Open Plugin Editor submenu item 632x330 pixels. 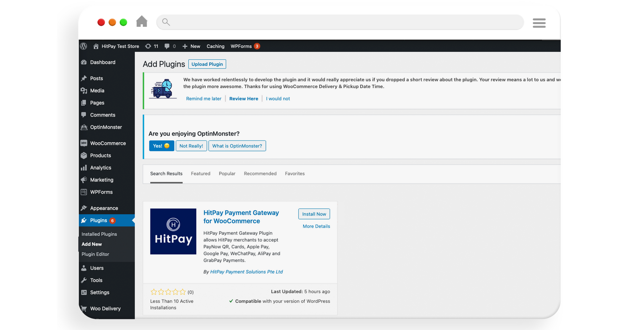coord(95,254)
